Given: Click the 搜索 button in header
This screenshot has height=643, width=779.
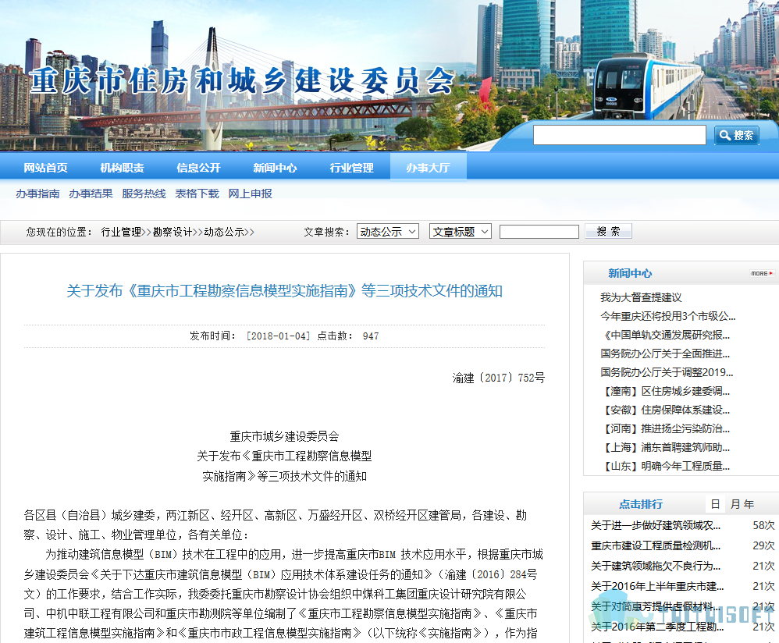Looking at the screenshot, I should (x=736, y=135).
